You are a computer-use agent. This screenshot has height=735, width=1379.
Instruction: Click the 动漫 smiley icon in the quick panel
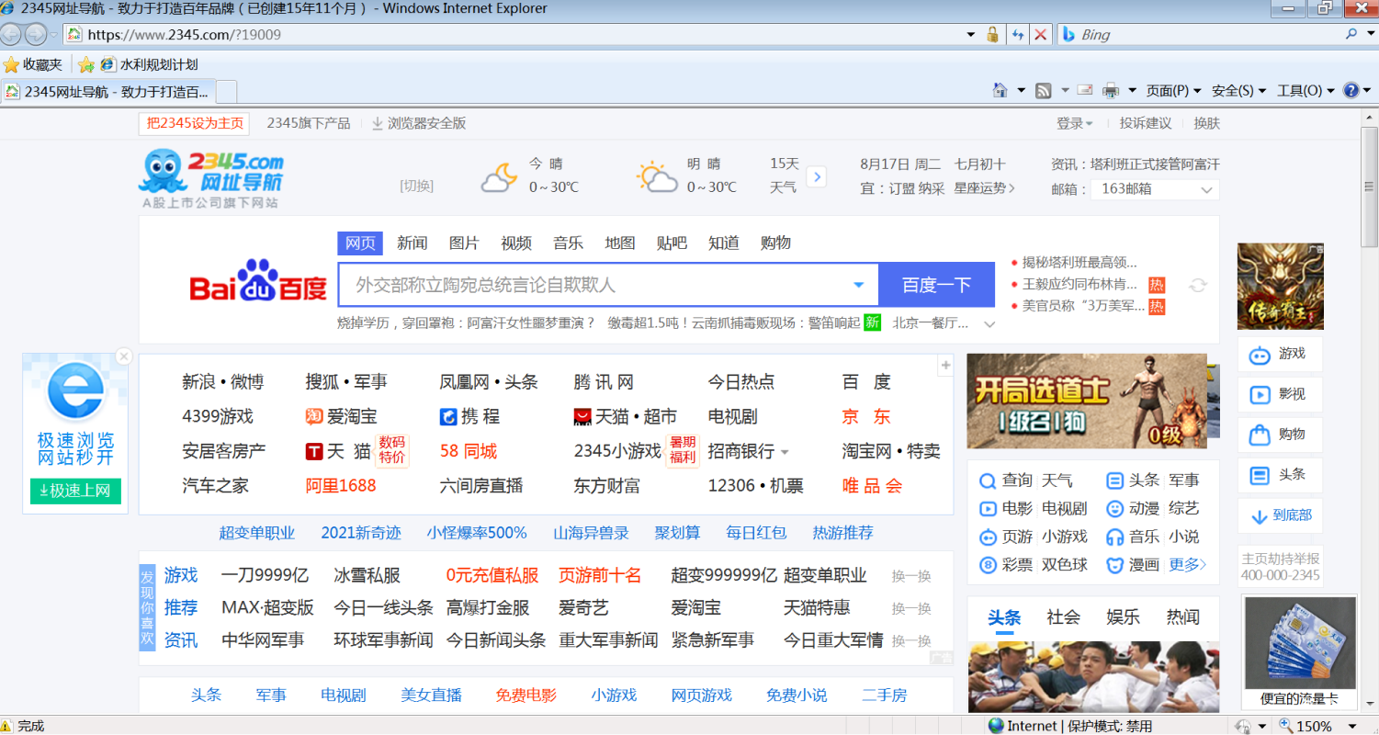pos(1113,508)
